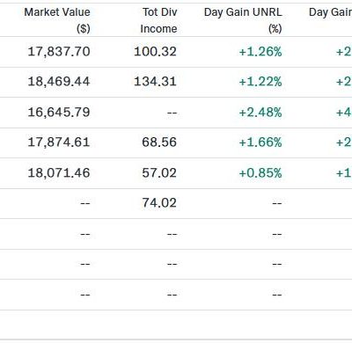Select market value 17,837.70 cell

pos(59,52)
